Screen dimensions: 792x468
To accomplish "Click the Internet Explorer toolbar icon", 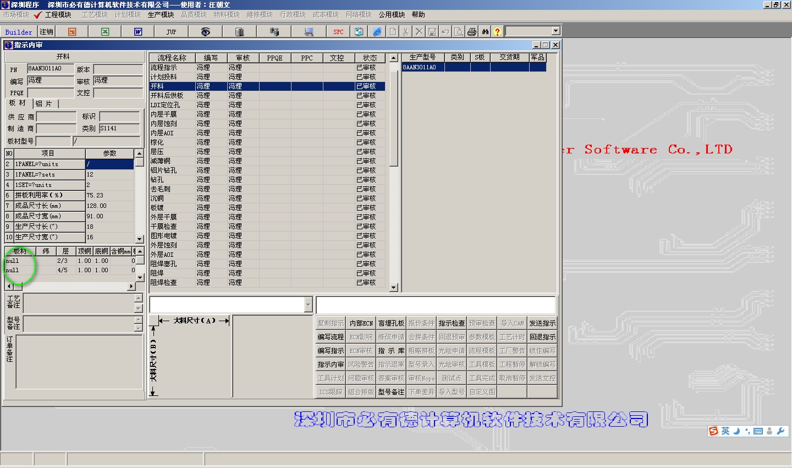I will click(377, 32).
